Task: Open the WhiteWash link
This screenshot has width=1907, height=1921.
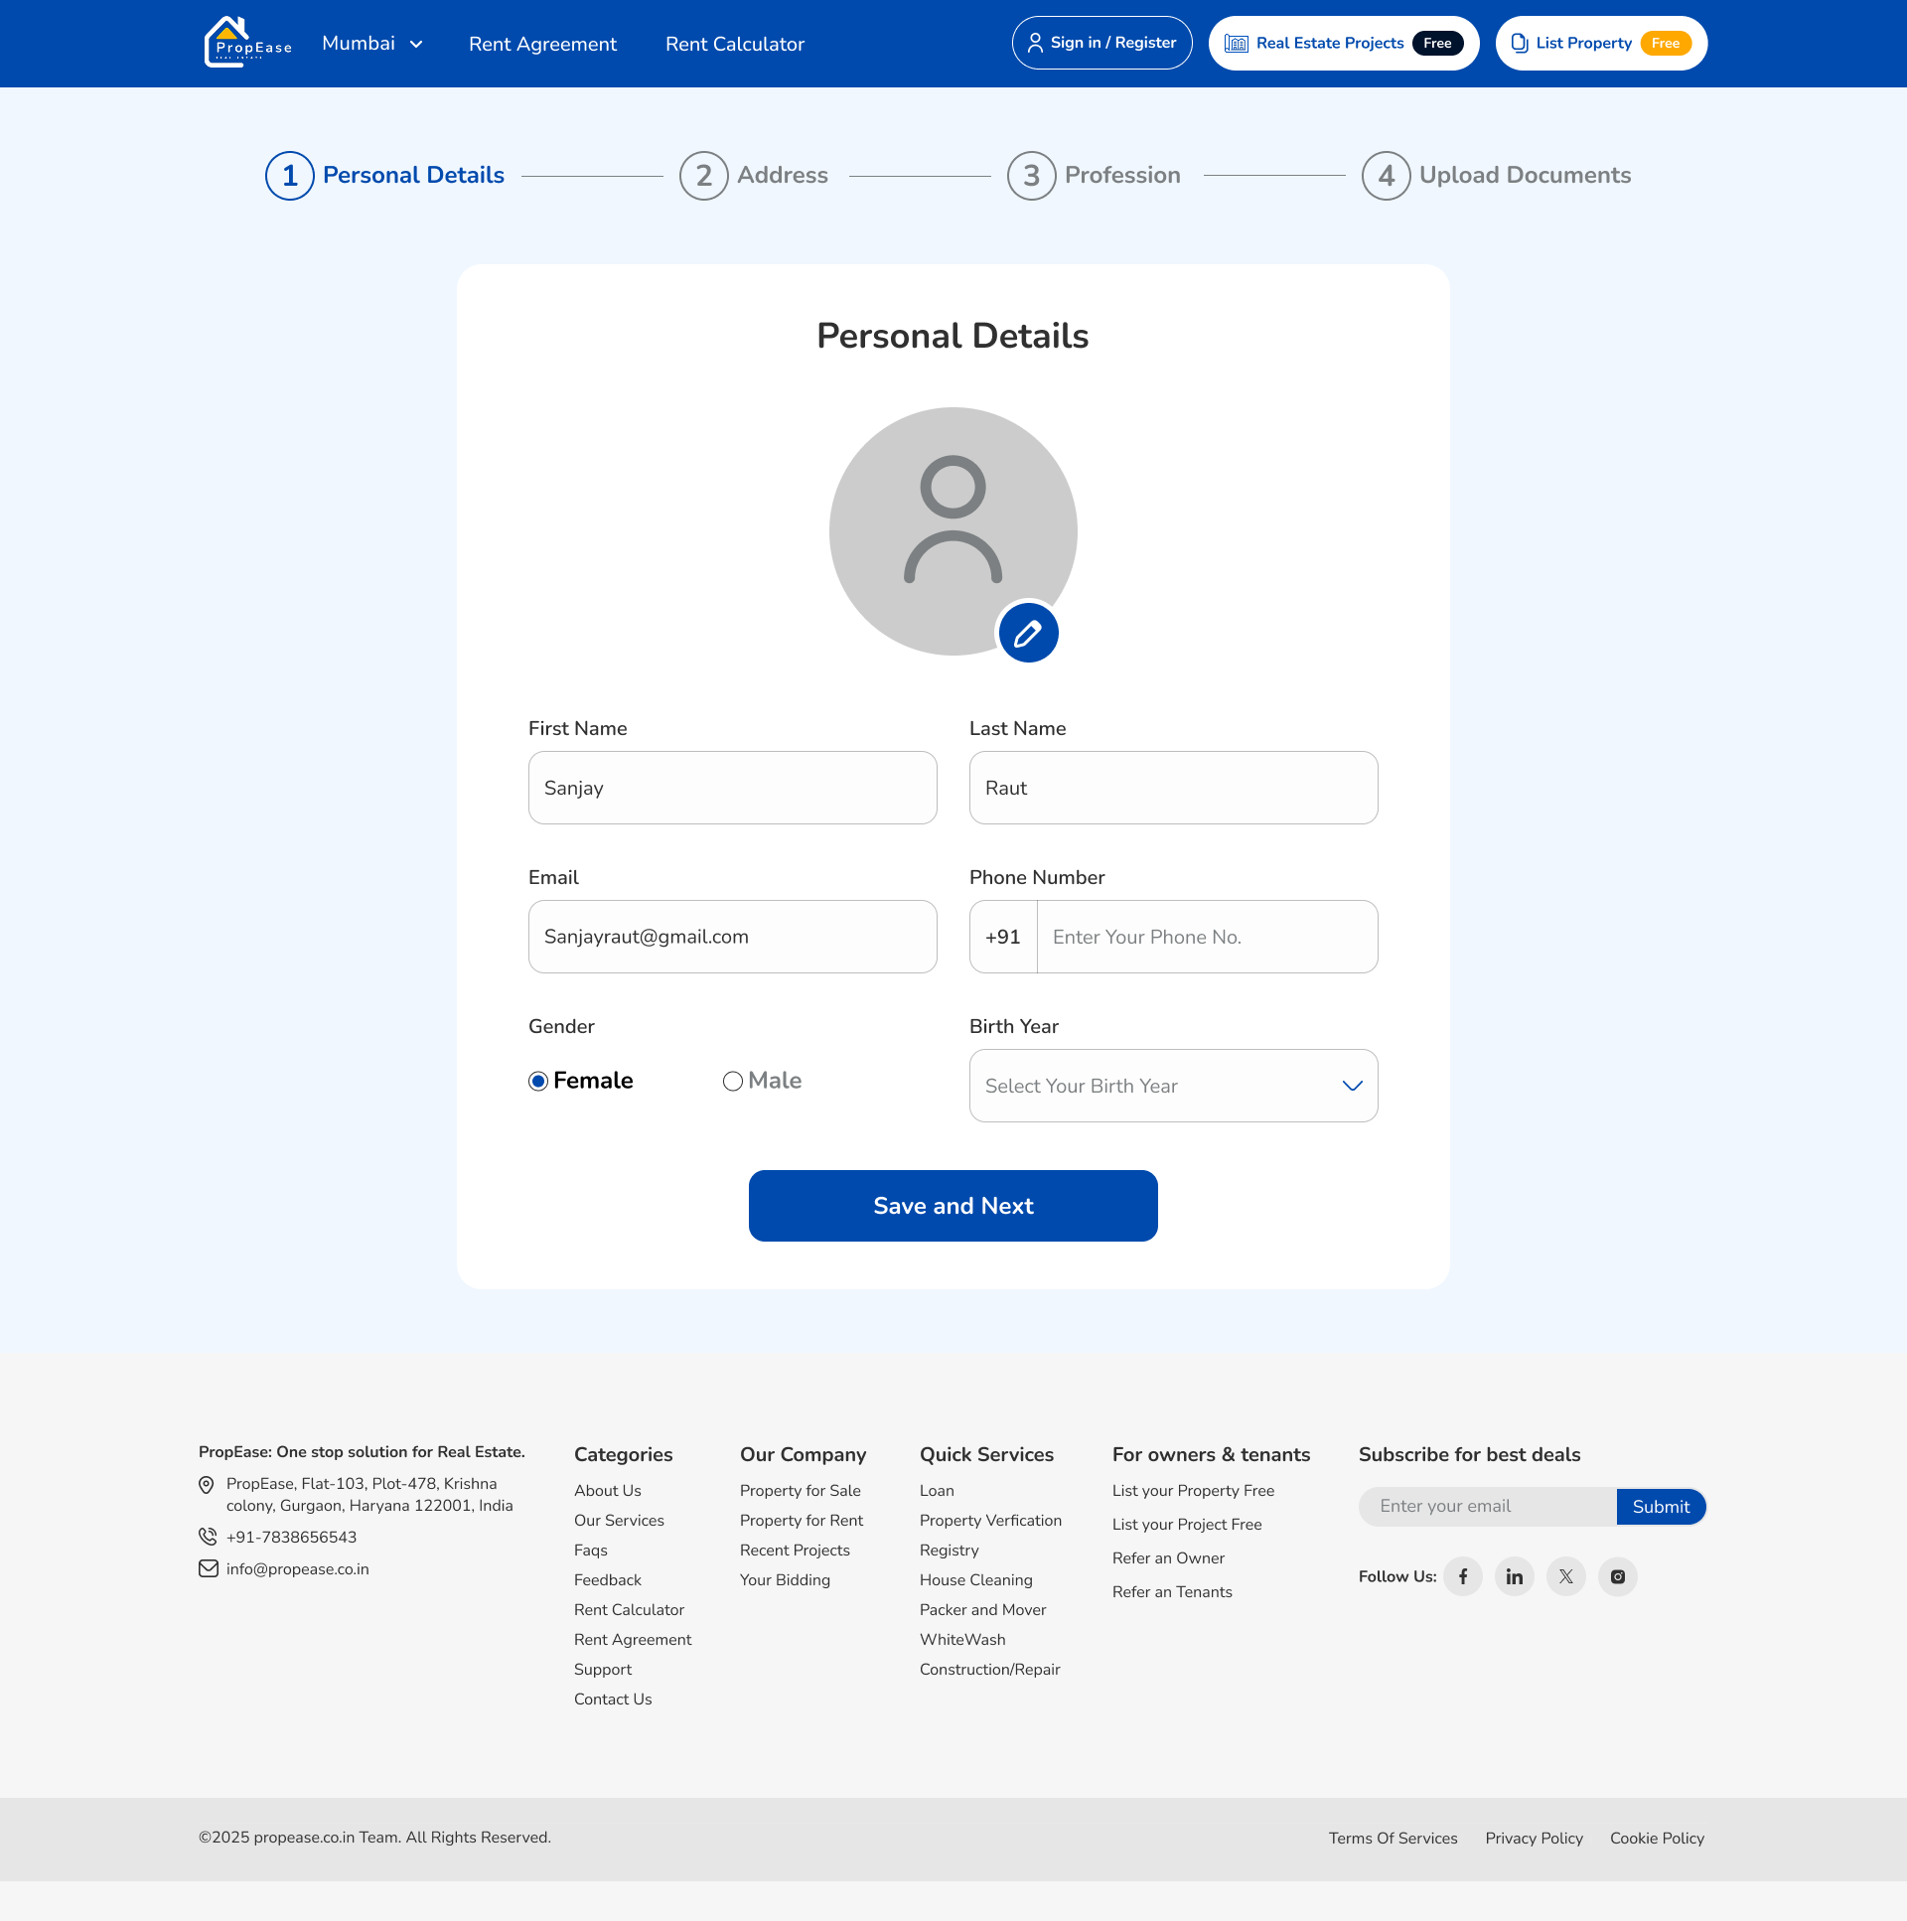Action: click(962, 1640)
